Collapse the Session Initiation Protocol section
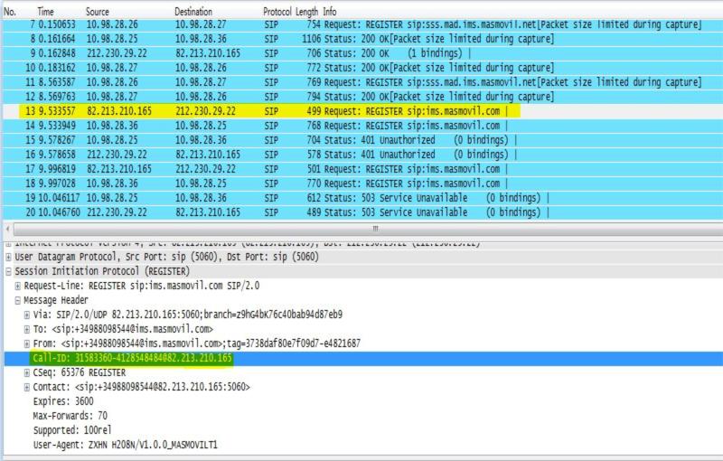The image size is (723, 461). pyautogui.click(x=7, y=271)
